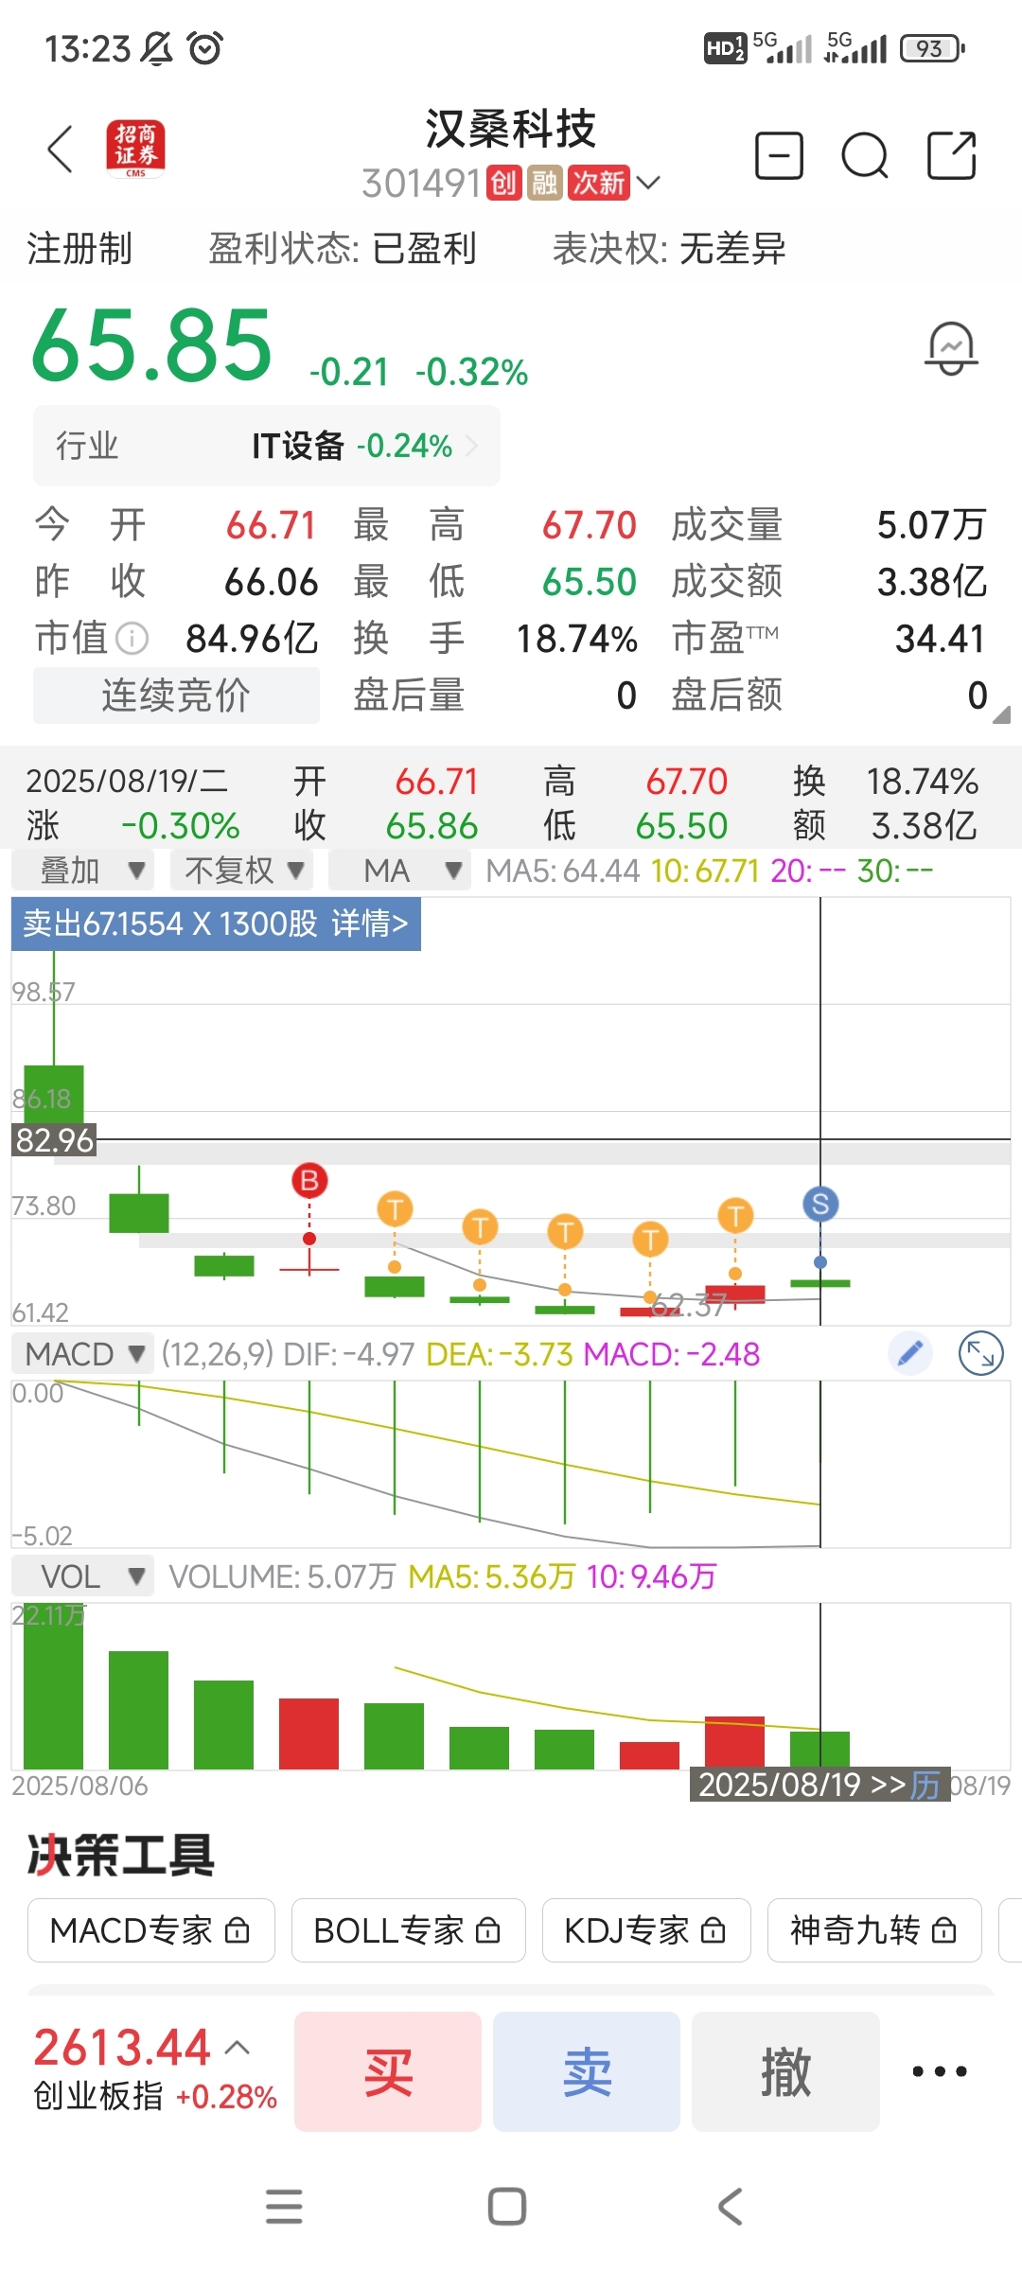Tap the 撤 cancel order button
The height and width of the screenshot is (2271, 1022).
785,2071
